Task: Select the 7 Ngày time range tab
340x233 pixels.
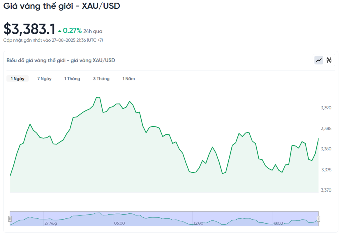Action: 44,79
